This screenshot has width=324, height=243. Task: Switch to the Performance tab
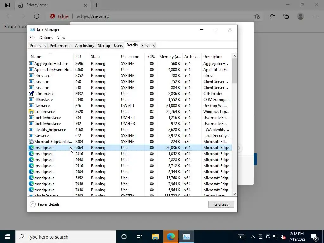(60, 46)
